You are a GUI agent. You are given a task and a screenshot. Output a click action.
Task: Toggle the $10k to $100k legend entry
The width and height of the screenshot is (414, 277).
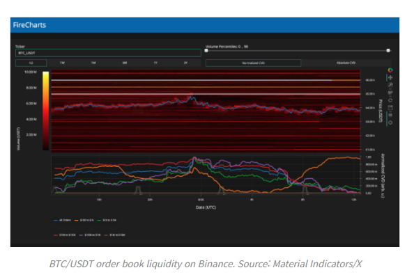pyautogui.click(x=64, y=235)
